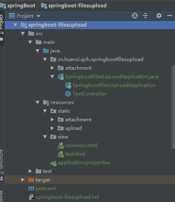Click the resources root folder icon
Screen dimensions: 175x202
[46, 103]
